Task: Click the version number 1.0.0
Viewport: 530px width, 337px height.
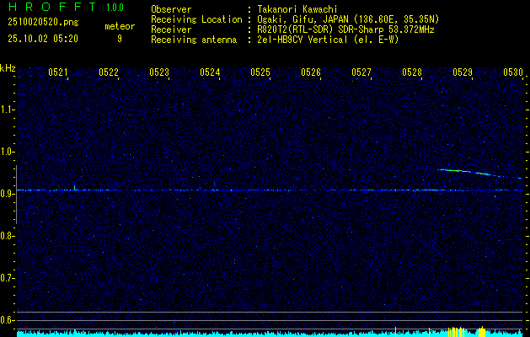Action: pos(115,8)
